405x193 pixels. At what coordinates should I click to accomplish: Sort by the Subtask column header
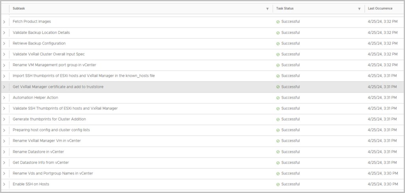[x=19, y=8]
